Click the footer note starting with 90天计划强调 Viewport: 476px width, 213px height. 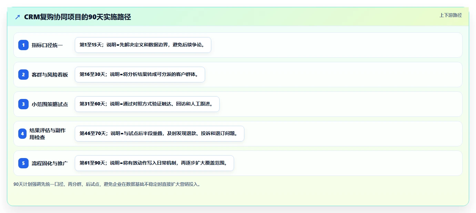point(107,184)
